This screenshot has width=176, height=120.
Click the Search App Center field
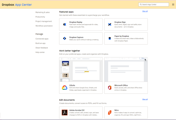tap(154, 4)
